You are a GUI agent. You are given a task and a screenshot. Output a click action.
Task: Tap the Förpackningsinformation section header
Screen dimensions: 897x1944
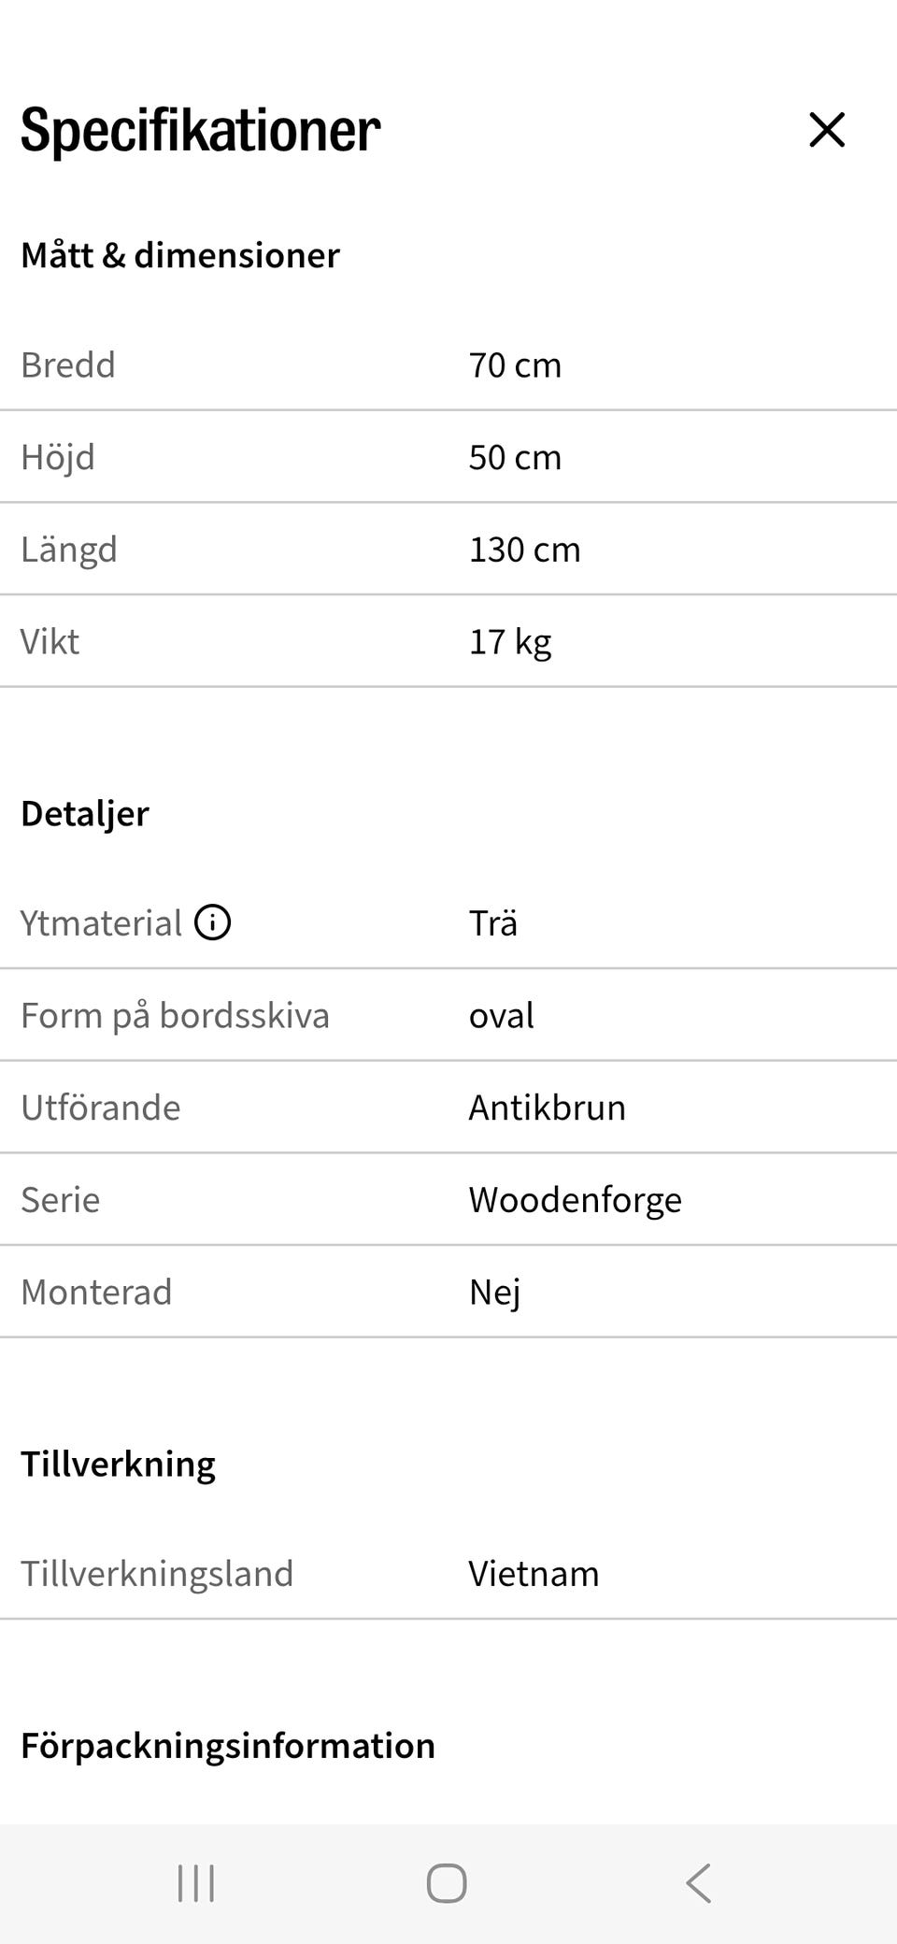tap(228, 1746)
